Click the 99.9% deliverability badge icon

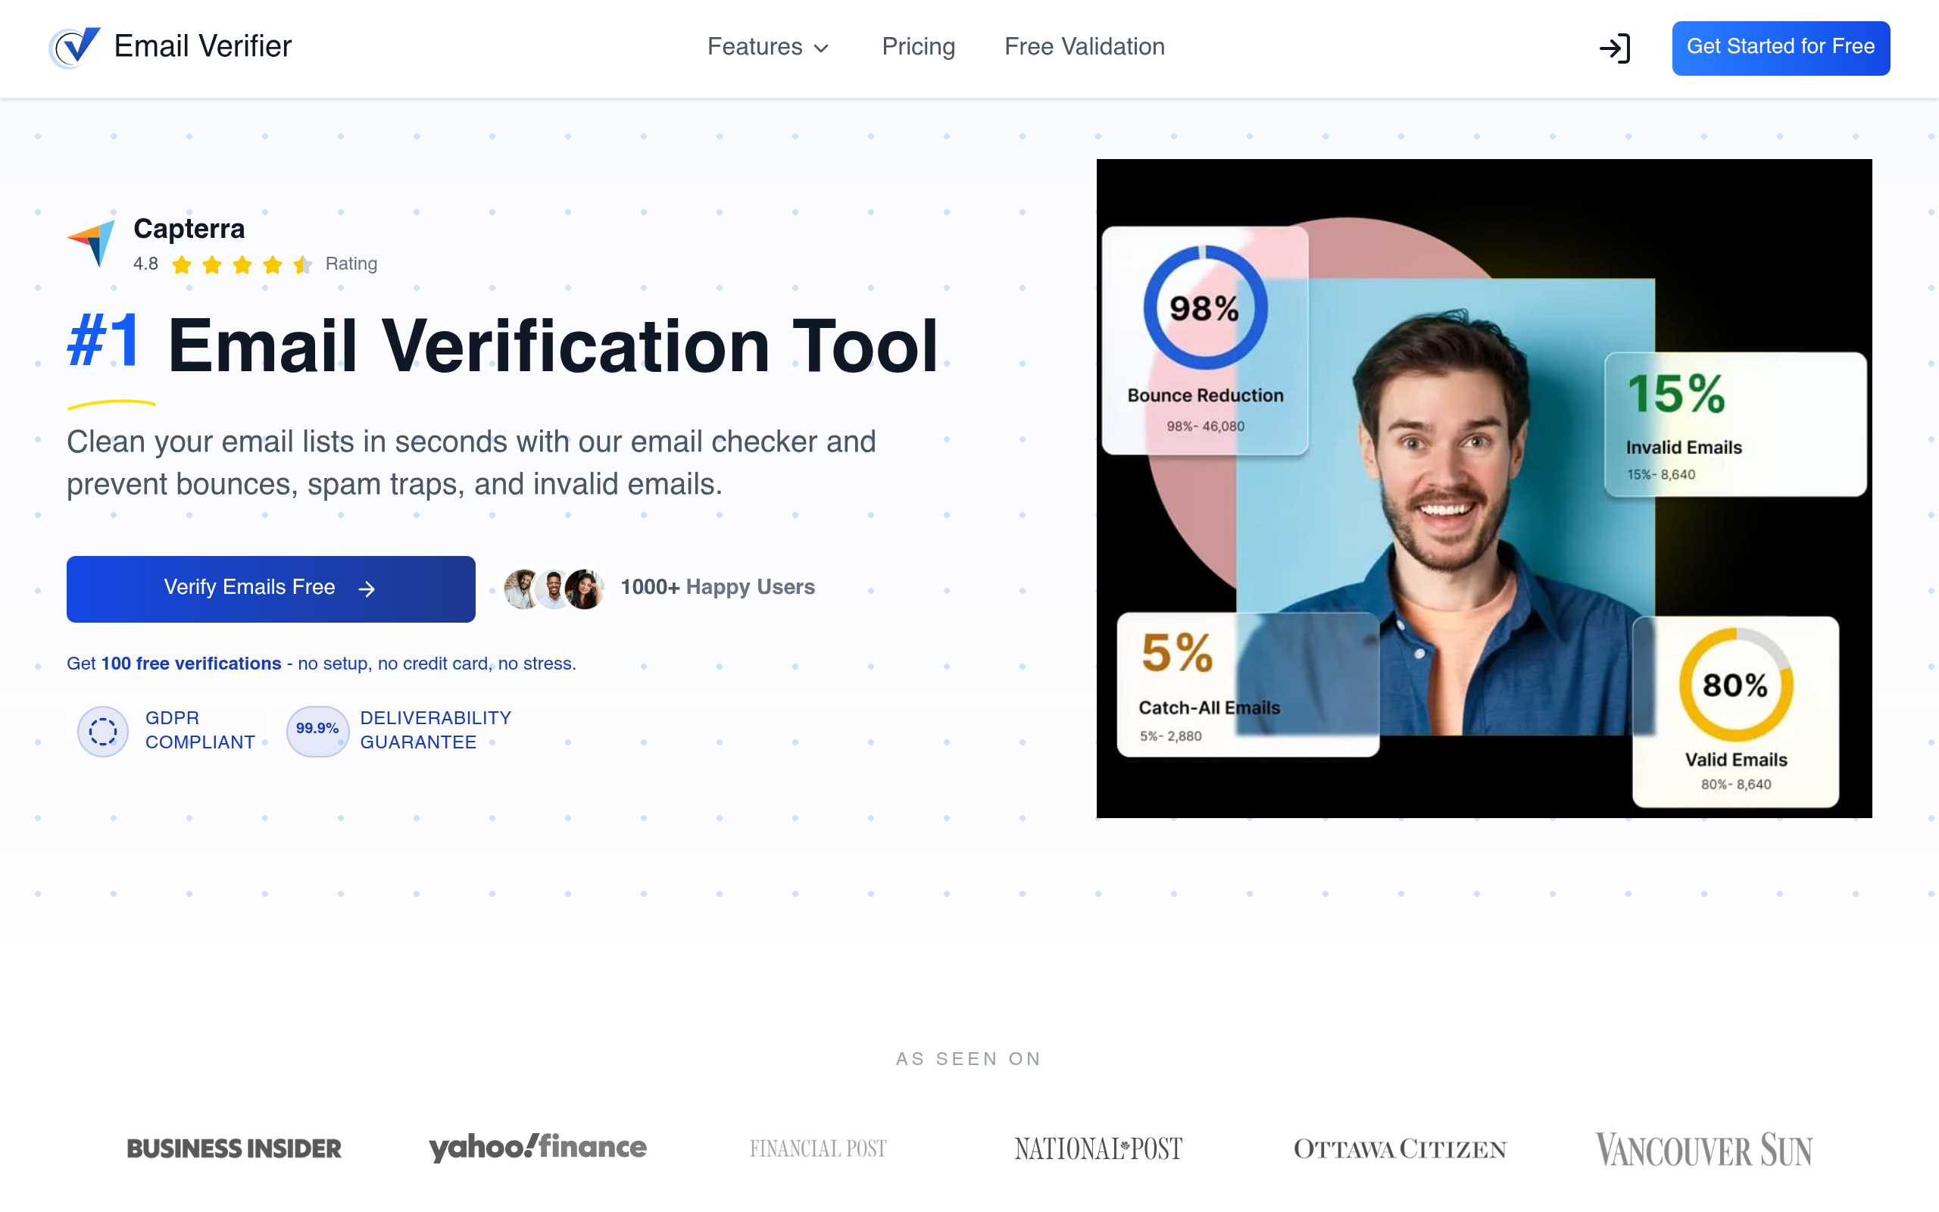coord(317,730)
